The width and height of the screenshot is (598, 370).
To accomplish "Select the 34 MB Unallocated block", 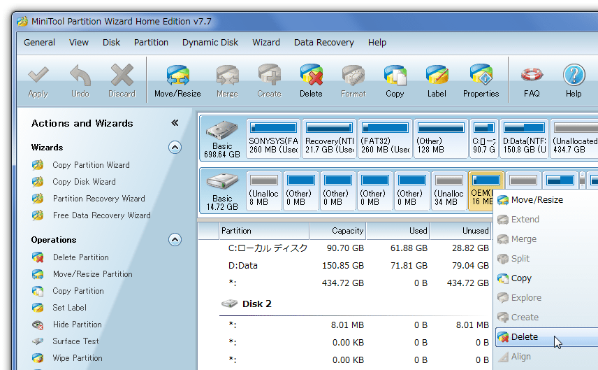I will pyautogui.click(x=449, y=191).
